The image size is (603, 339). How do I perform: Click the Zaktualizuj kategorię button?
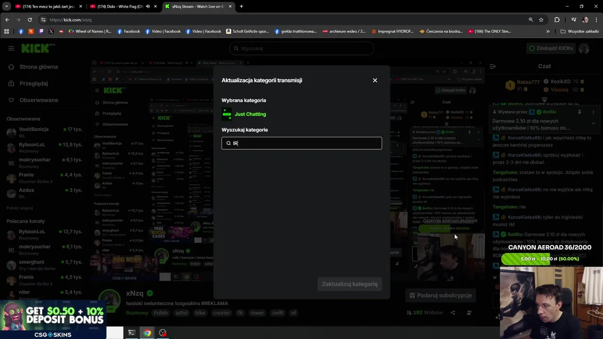click(x=350, y=284)
